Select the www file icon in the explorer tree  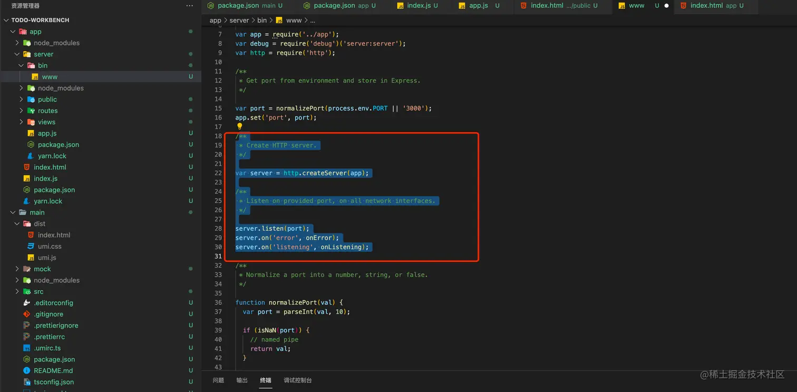click(x=35, y=77)
